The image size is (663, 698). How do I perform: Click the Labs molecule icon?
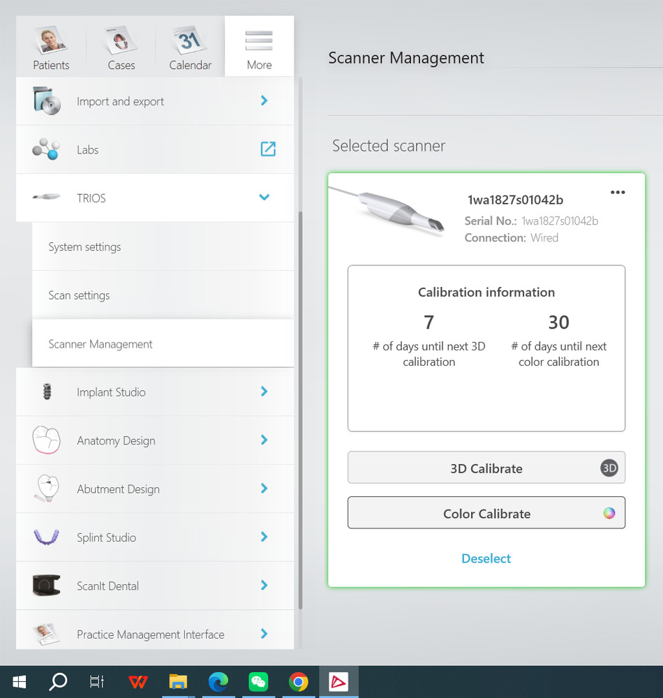[46, 149]
